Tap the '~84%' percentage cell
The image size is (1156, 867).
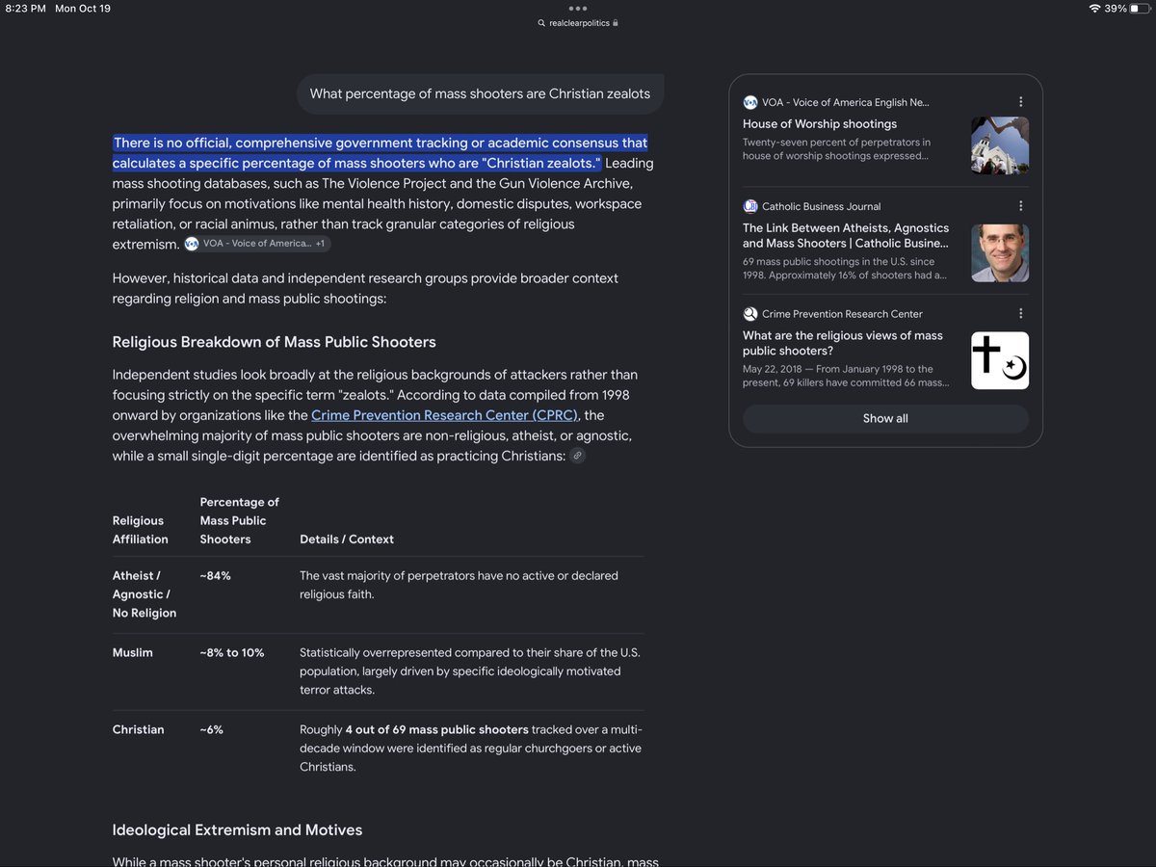click(216, 576)
